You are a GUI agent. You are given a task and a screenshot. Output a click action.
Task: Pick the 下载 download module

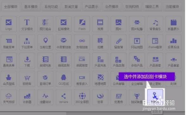[x=27, y=61]
